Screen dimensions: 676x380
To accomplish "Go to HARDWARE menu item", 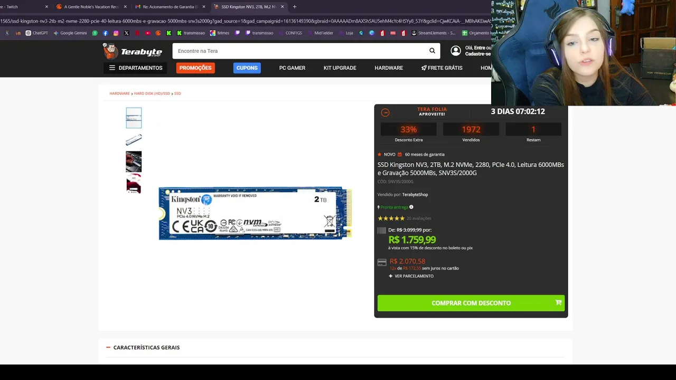I will coord(389,68).
